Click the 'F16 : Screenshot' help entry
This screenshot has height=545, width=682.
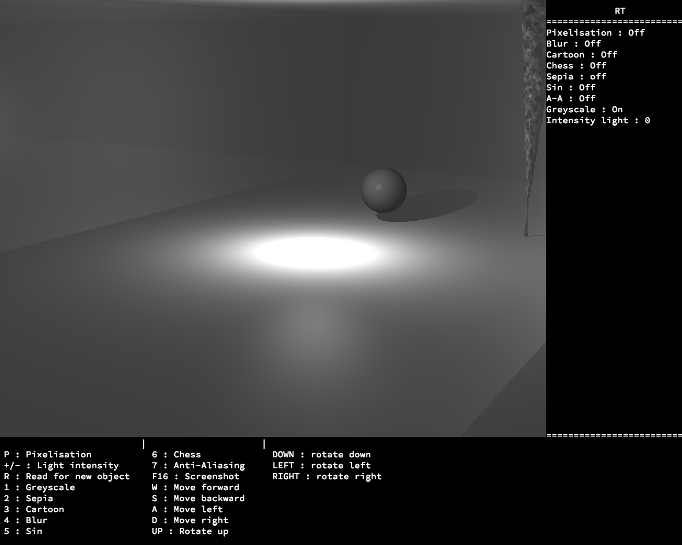pos(196,477)
